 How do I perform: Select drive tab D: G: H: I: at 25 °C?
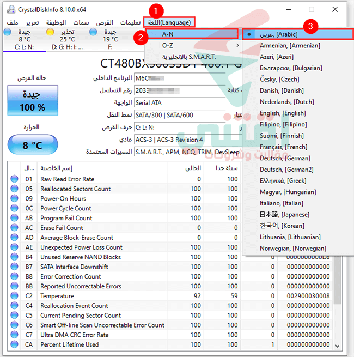pyautogui.click(x=67, y=39)
